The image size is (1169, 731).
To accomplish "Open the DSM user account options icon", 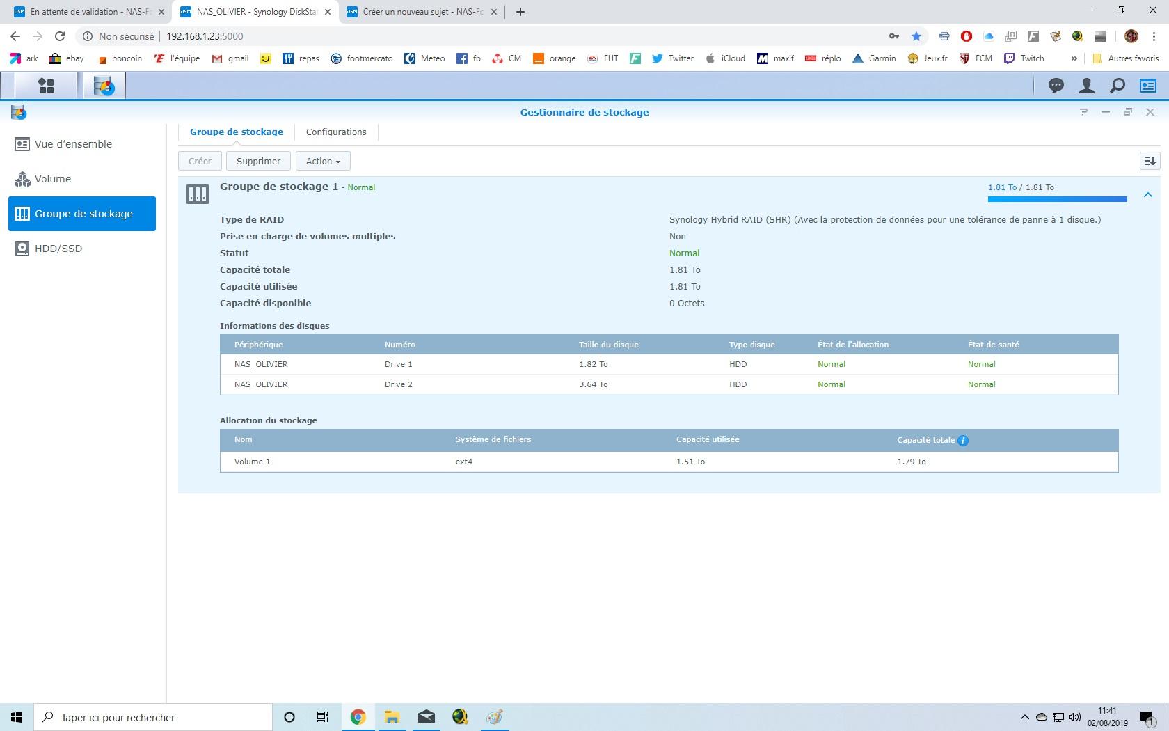I will [1086, 86].
